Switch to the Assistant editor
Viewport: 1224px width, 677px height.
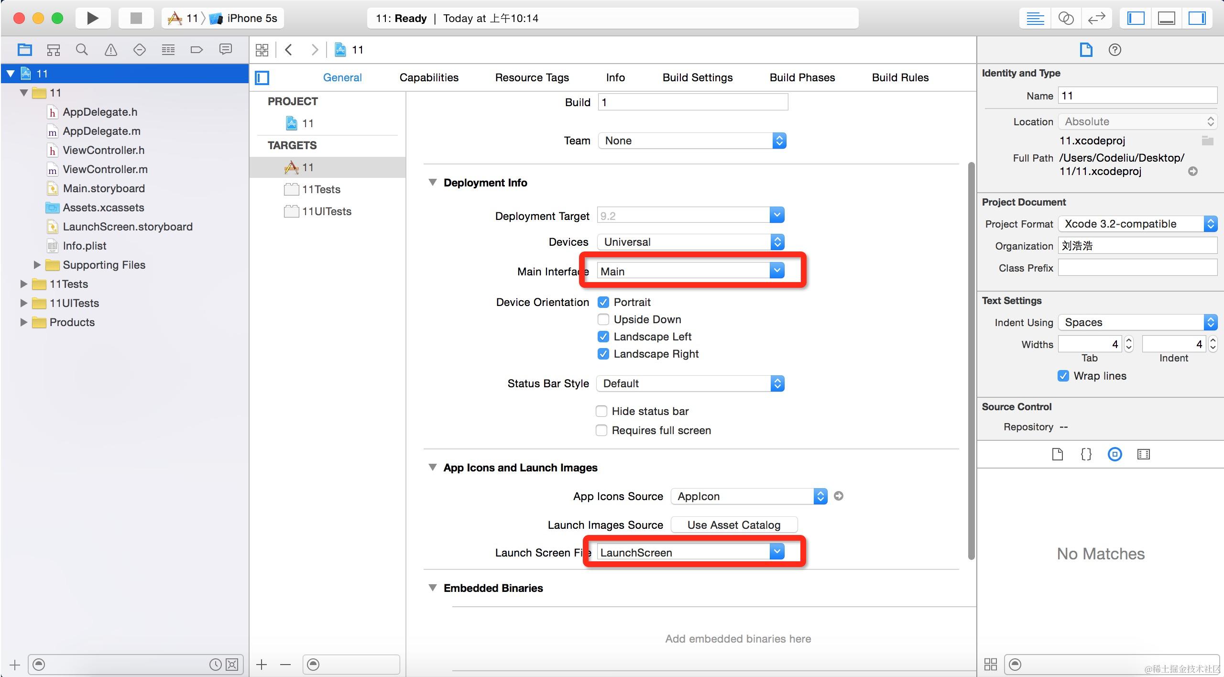tap(1066, 18)
